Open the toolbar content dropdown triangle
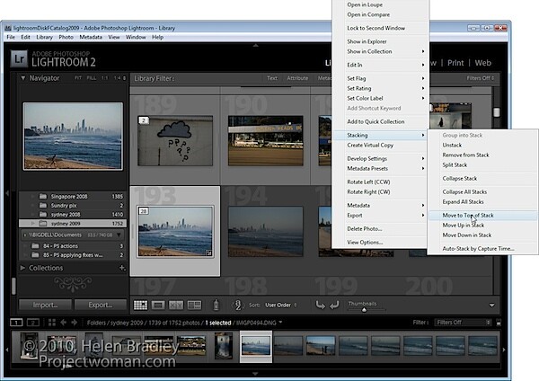 (492, 305)
